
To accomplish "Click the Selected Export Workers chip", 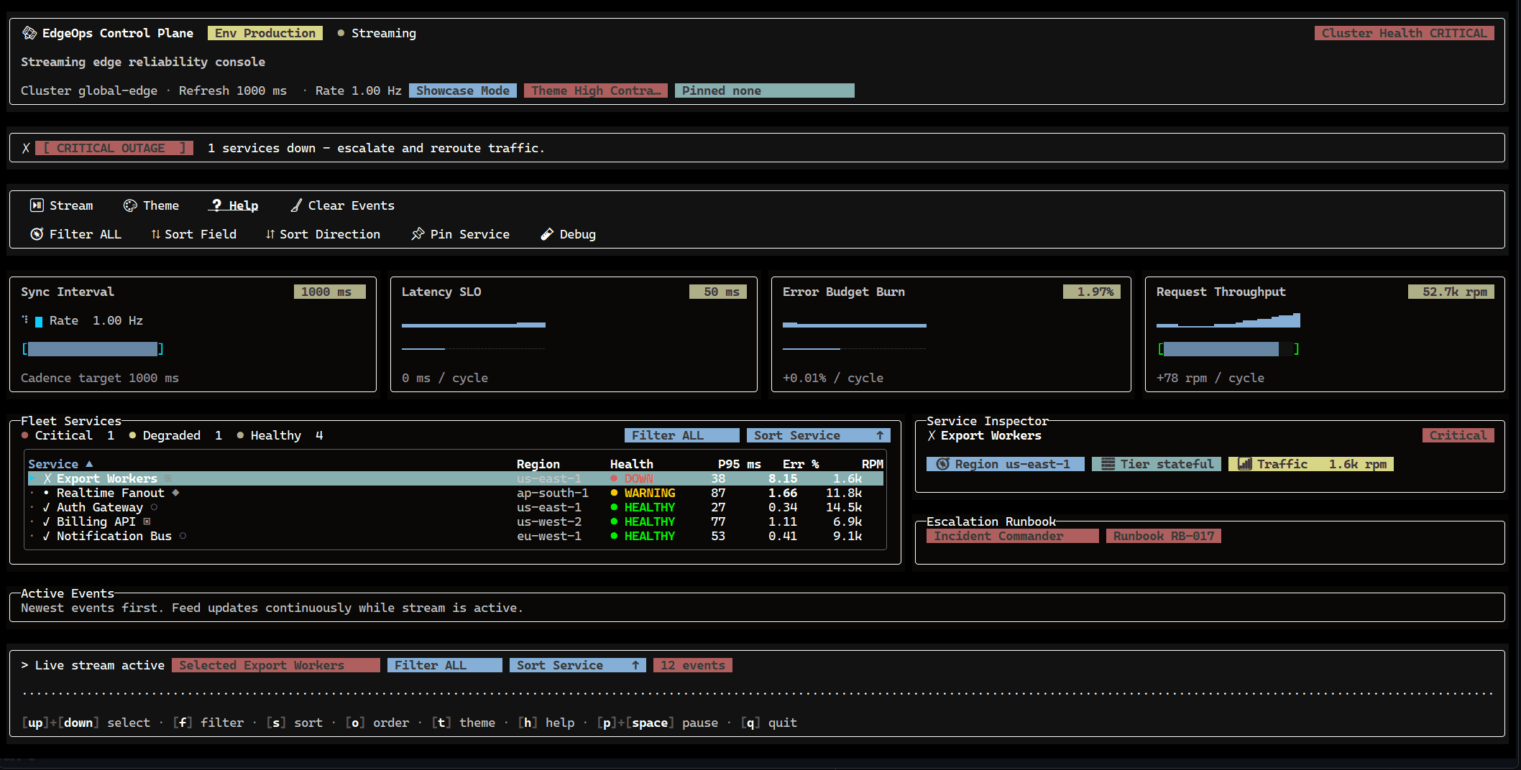I will pos(276,665).
